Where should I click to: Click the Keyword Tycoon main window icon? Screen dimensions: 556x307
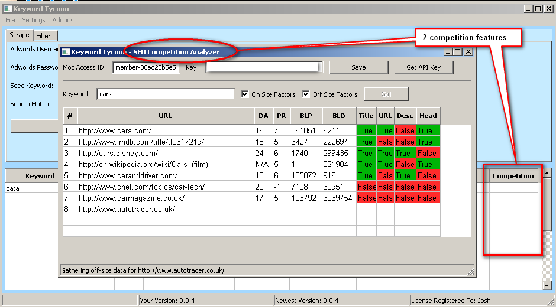click(x=8, y=8)
